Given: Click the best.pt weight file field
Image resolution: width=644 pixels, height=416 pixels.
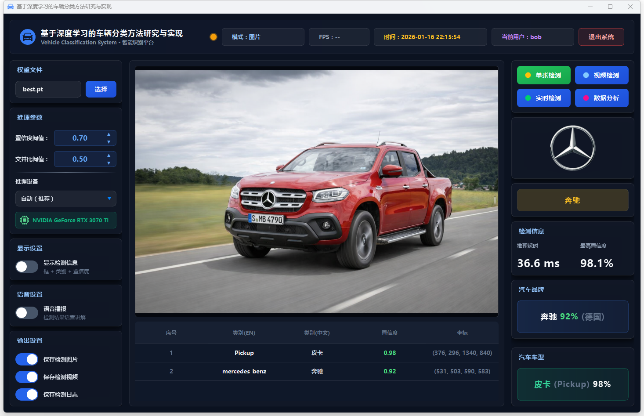Looking at the screenshot, I should click(48, 89).
